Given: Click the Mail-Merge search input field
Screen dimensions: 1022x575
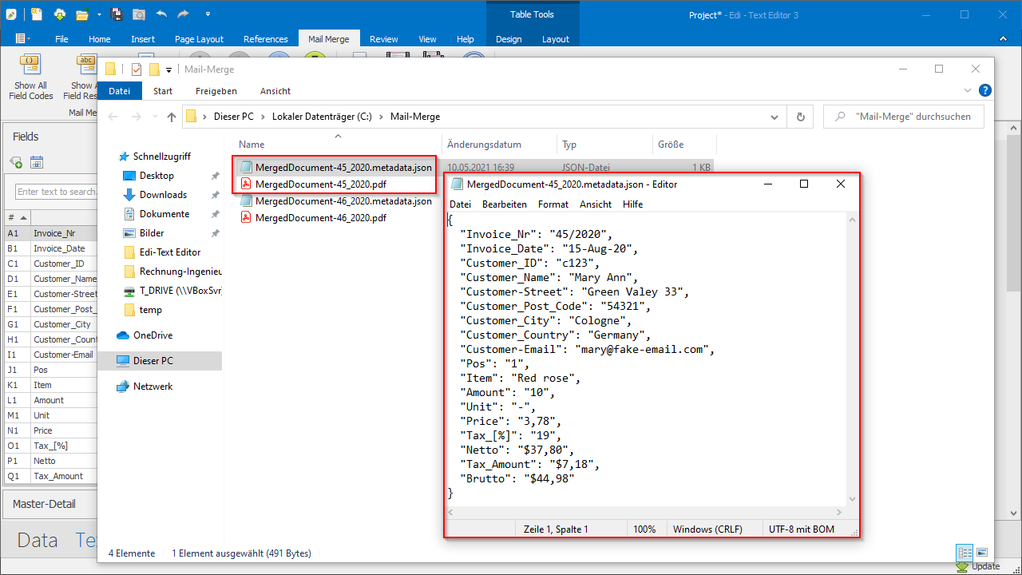Looking at the screenshot, I should click(x=910, y=117).
